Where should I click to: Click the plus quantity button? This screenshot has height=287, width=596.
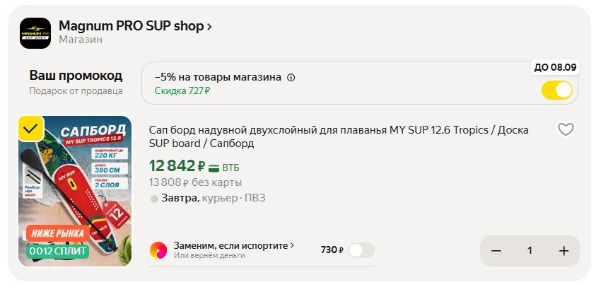click(563, 251)
